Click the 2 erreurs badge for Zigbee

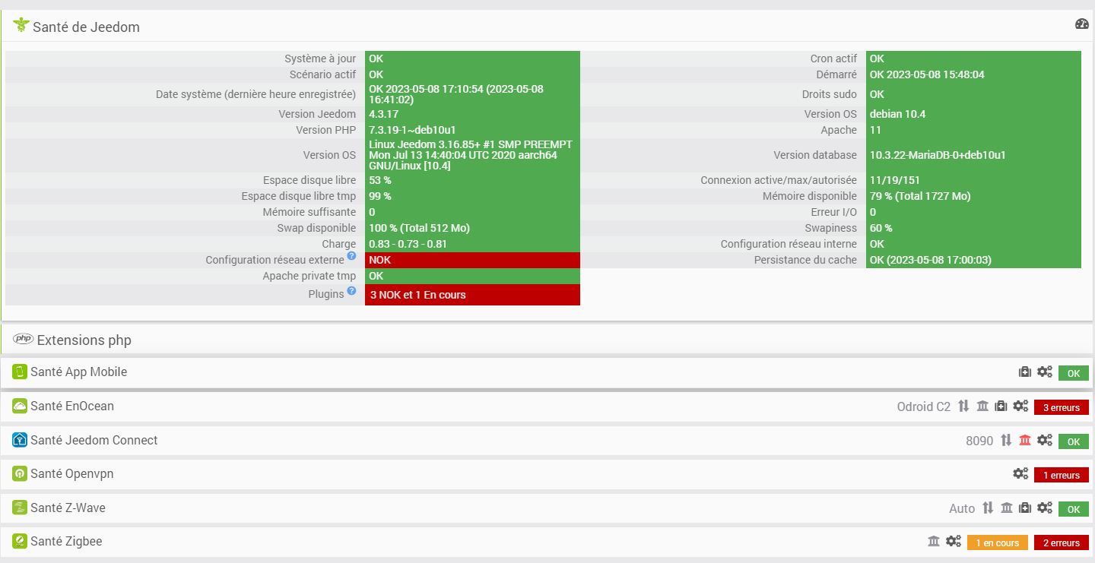click(x=1062, y=542)
